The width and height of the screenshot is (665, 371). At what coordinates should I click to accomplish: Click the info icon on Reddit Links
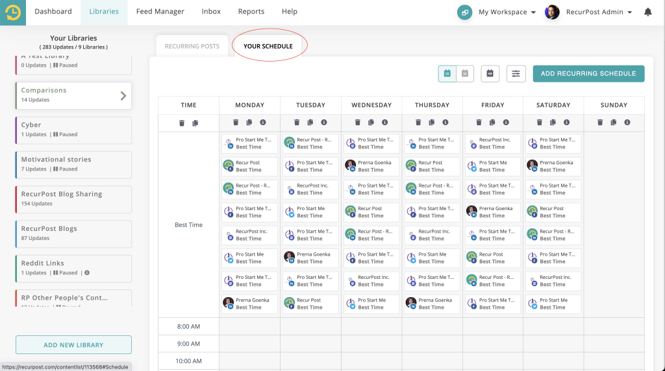[x=87, y=273]
